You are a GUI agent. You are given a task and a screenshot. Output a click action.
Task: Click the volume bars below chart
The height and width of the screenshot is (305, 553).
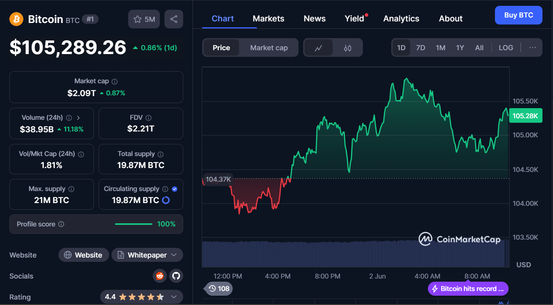click(x=355, y=254)
